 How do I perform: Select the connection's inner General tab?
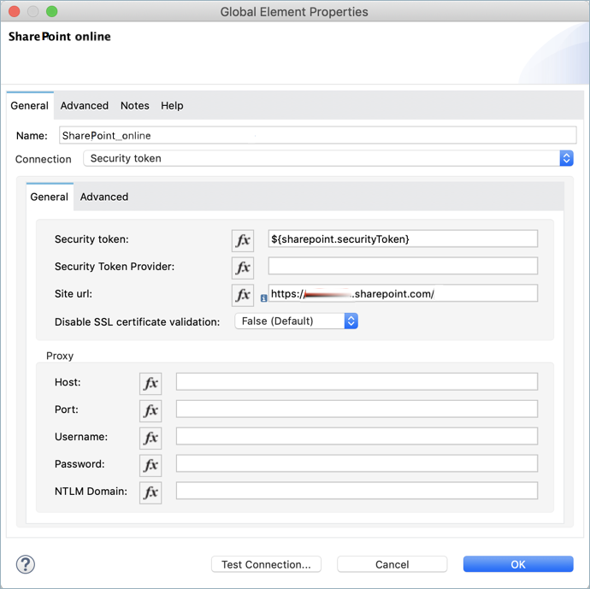50,197
